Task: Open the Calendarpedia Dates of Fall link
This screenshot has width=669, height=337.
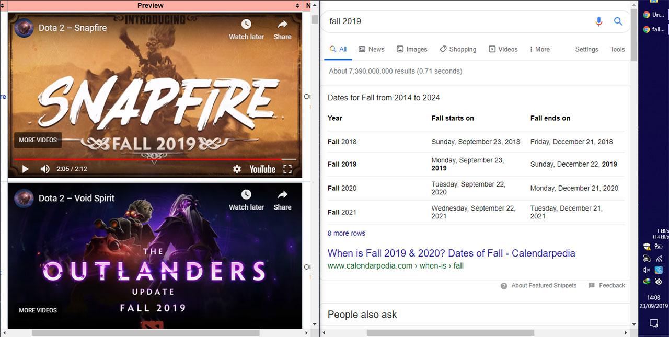Action: [452, 253]
